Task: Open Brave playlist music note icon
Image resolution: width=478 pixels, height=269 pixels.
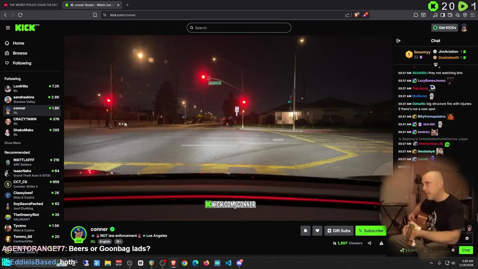Action: point(435,15)
